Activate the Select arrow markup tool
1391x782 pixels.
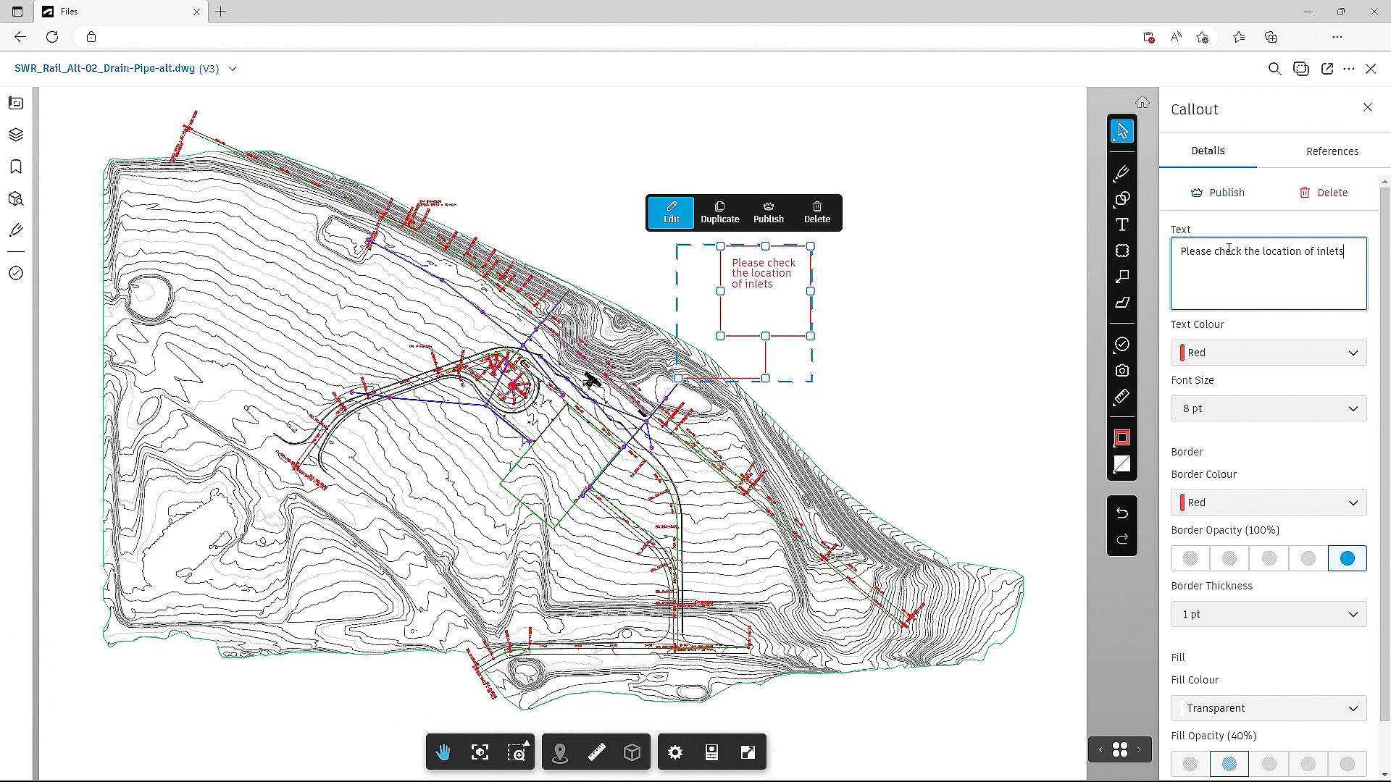coord(1122,131)
